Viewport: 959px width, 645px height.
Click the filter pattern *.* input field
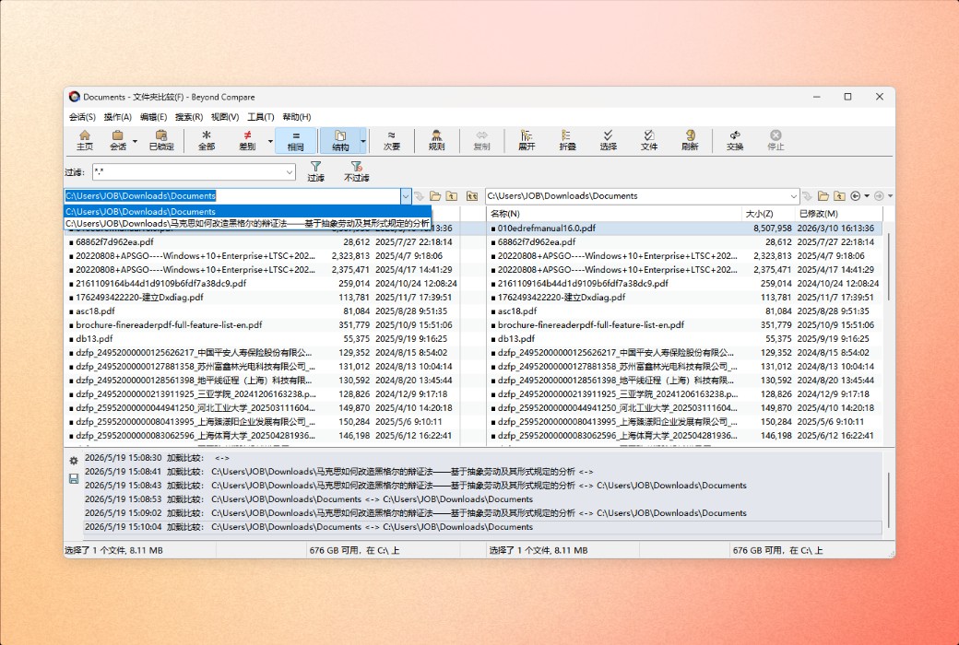(188, 172)
